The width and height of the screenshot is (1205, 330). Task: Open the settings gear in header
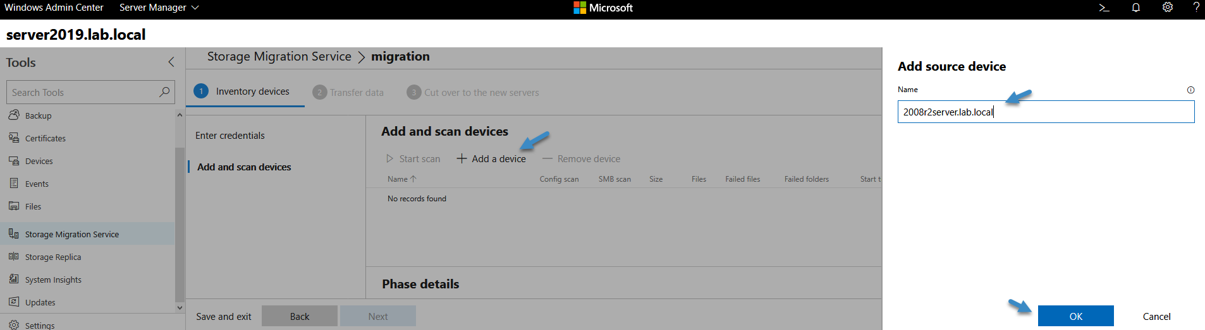tap(1168, 8)
